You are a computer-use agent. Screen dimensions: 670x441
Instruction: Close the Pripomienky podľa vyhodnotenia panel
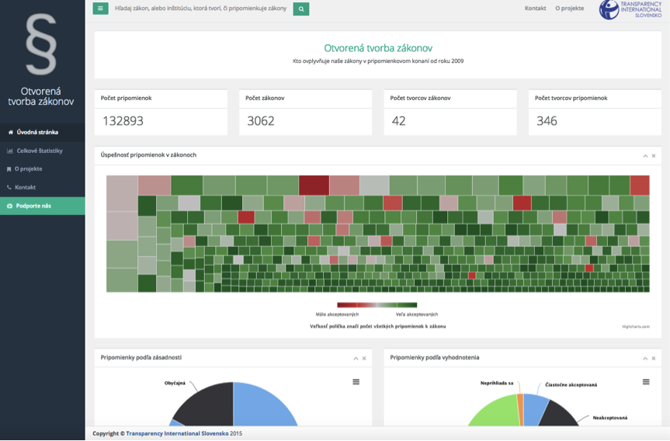coord(654,359)
